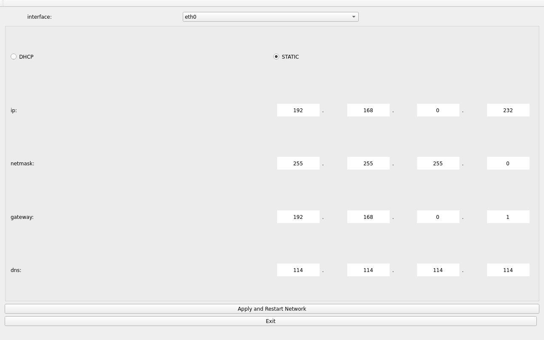Select the third gateway octet field
This screenshot has width=544, height=340.
click(438, 217)
